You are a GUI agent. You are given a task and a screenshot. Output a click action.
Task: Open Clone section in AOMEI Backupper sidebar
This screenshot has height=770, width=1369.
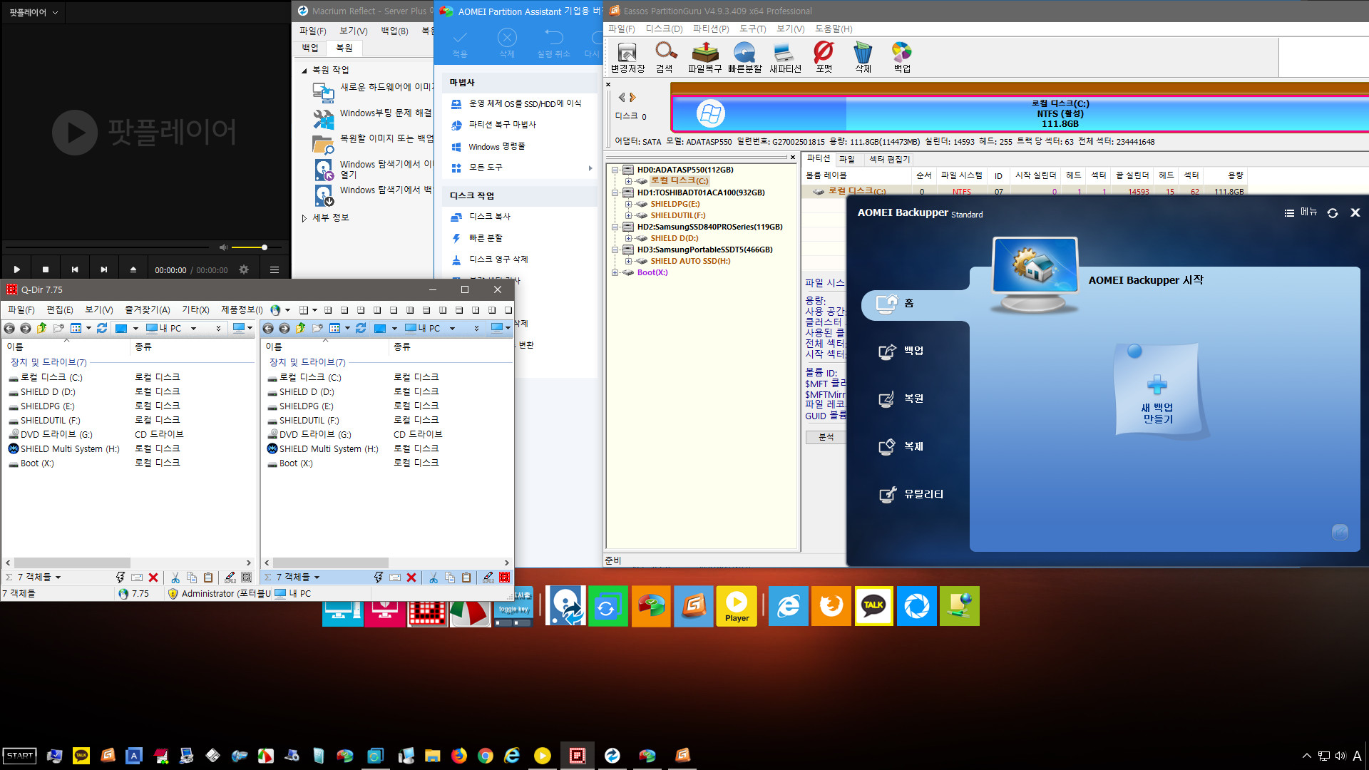[902, 446]
